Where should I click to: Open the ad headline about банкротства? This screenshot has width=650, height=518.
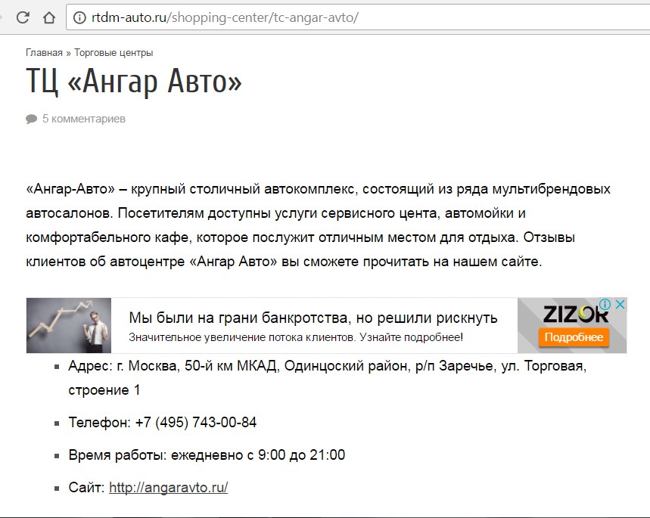point(313,318)
